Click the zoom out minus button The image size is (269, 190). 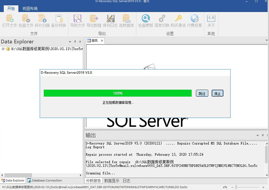232,187
